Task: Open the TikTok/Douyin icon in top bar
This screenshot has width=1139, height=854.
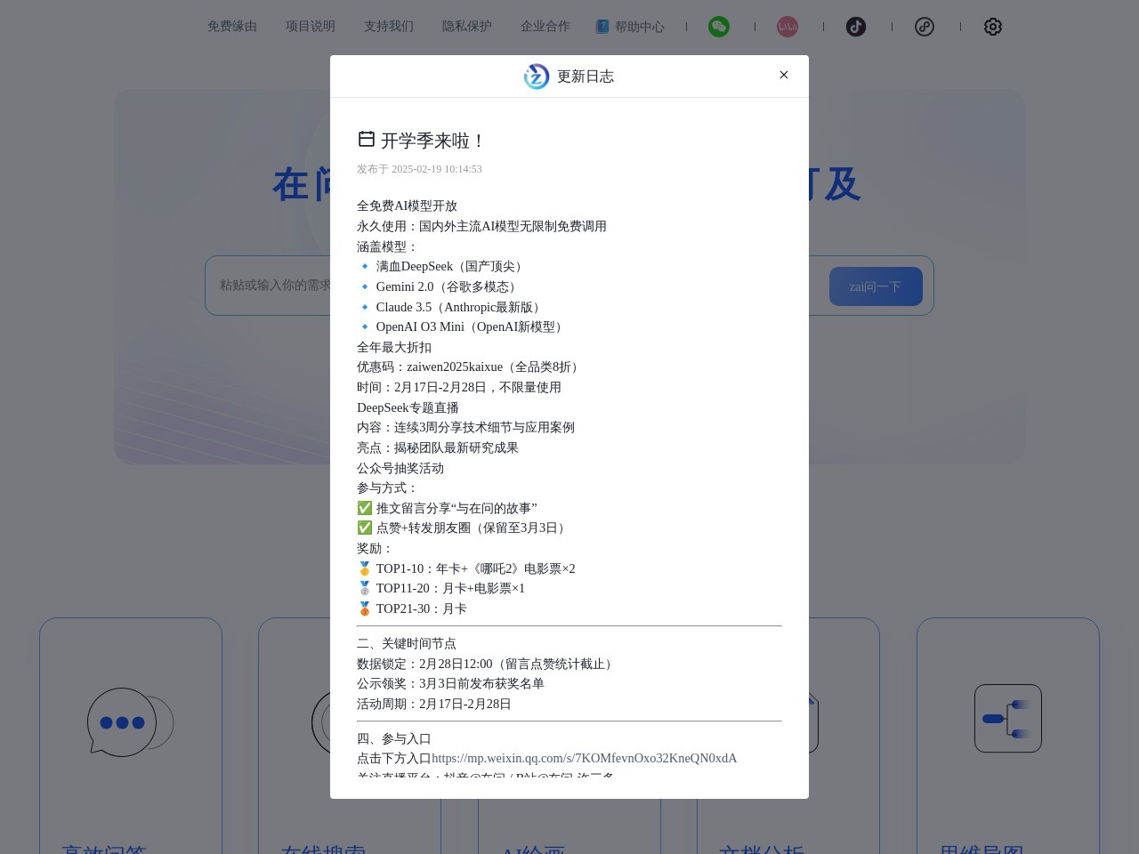Action: point(856,27)
